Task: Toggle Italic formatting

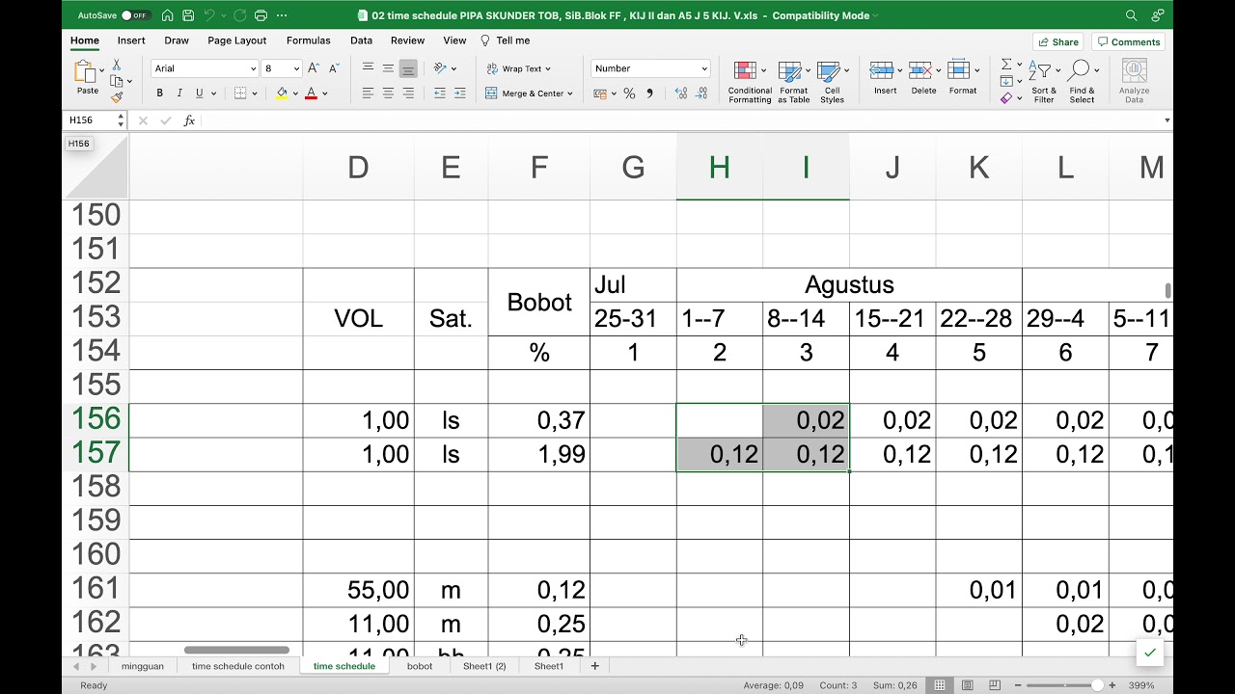Action: click(x=179, y=93)
